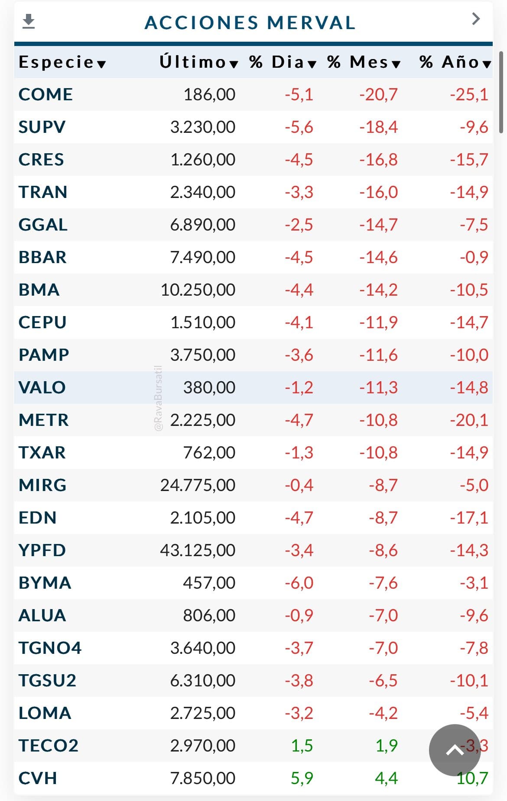The width and height of the screenshot is (507, 801).
Task: Sort table by Especie column arrow
Action: (101, 64)
